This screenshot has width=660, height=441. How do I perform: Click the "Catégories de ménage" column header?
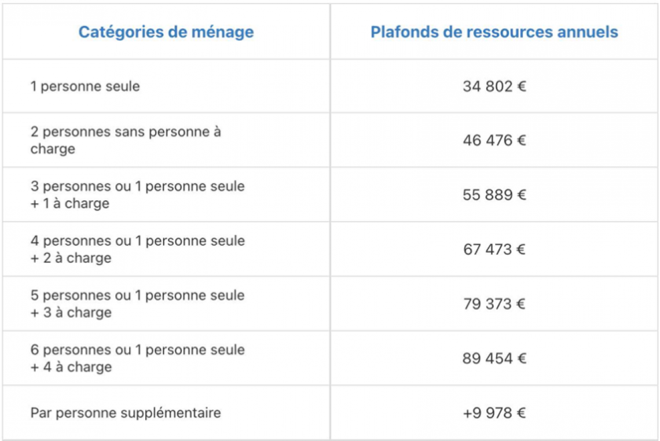click(x=166, y=32)
